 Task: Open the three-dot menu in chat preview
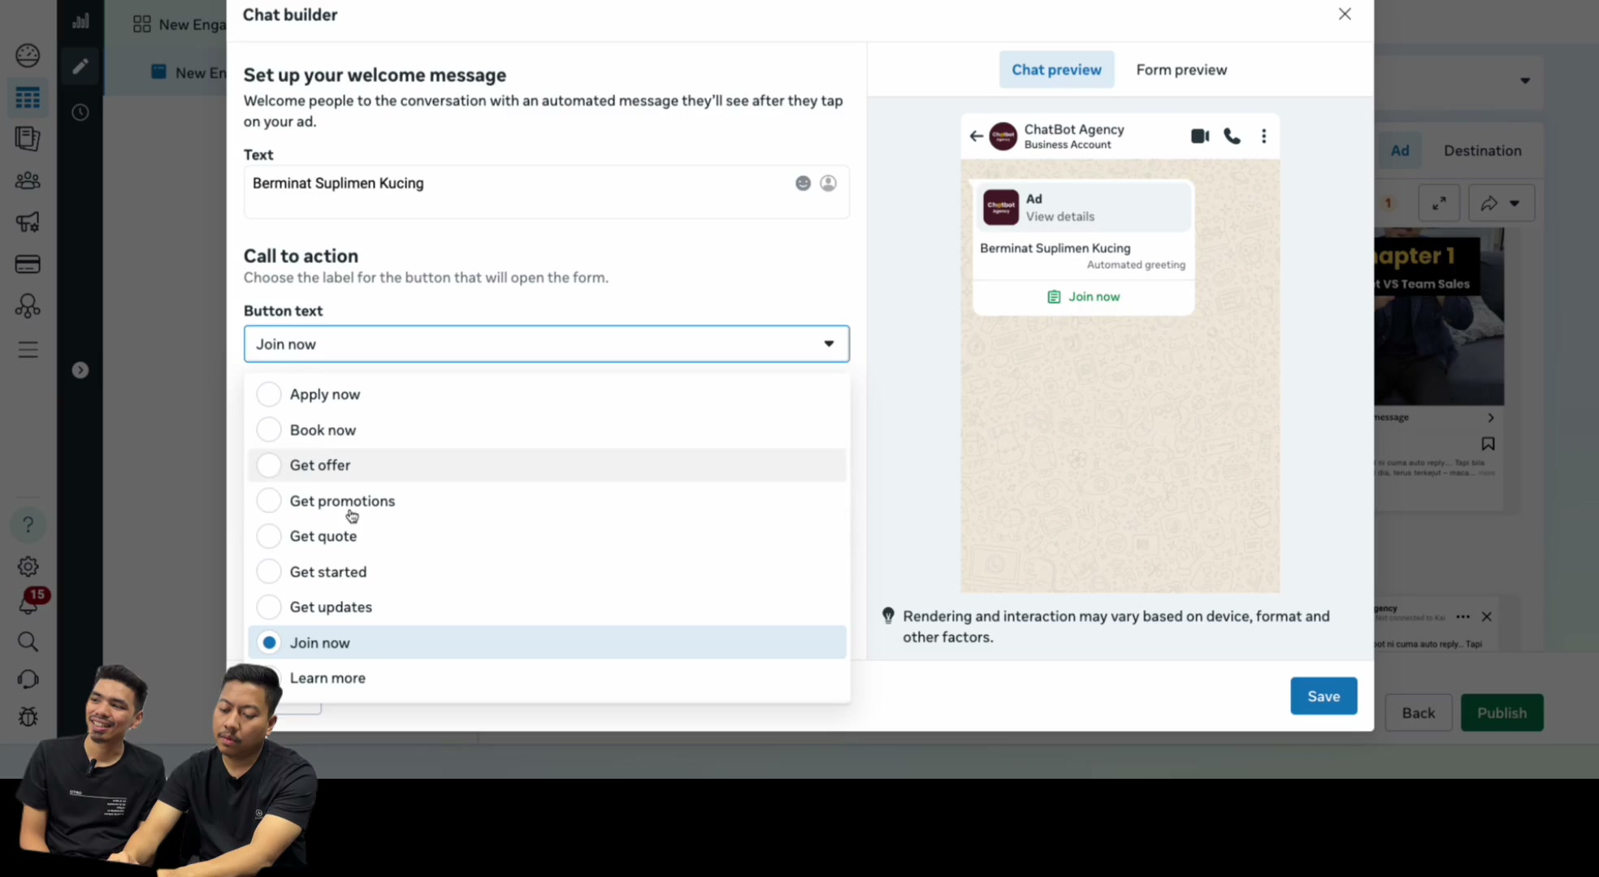[x=1263, y=136]
